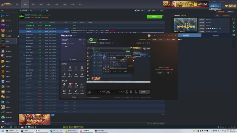Click the speaker icon in the streaming control bar
Viewport: 237px width, 133px height.
[x=108, y=91]
